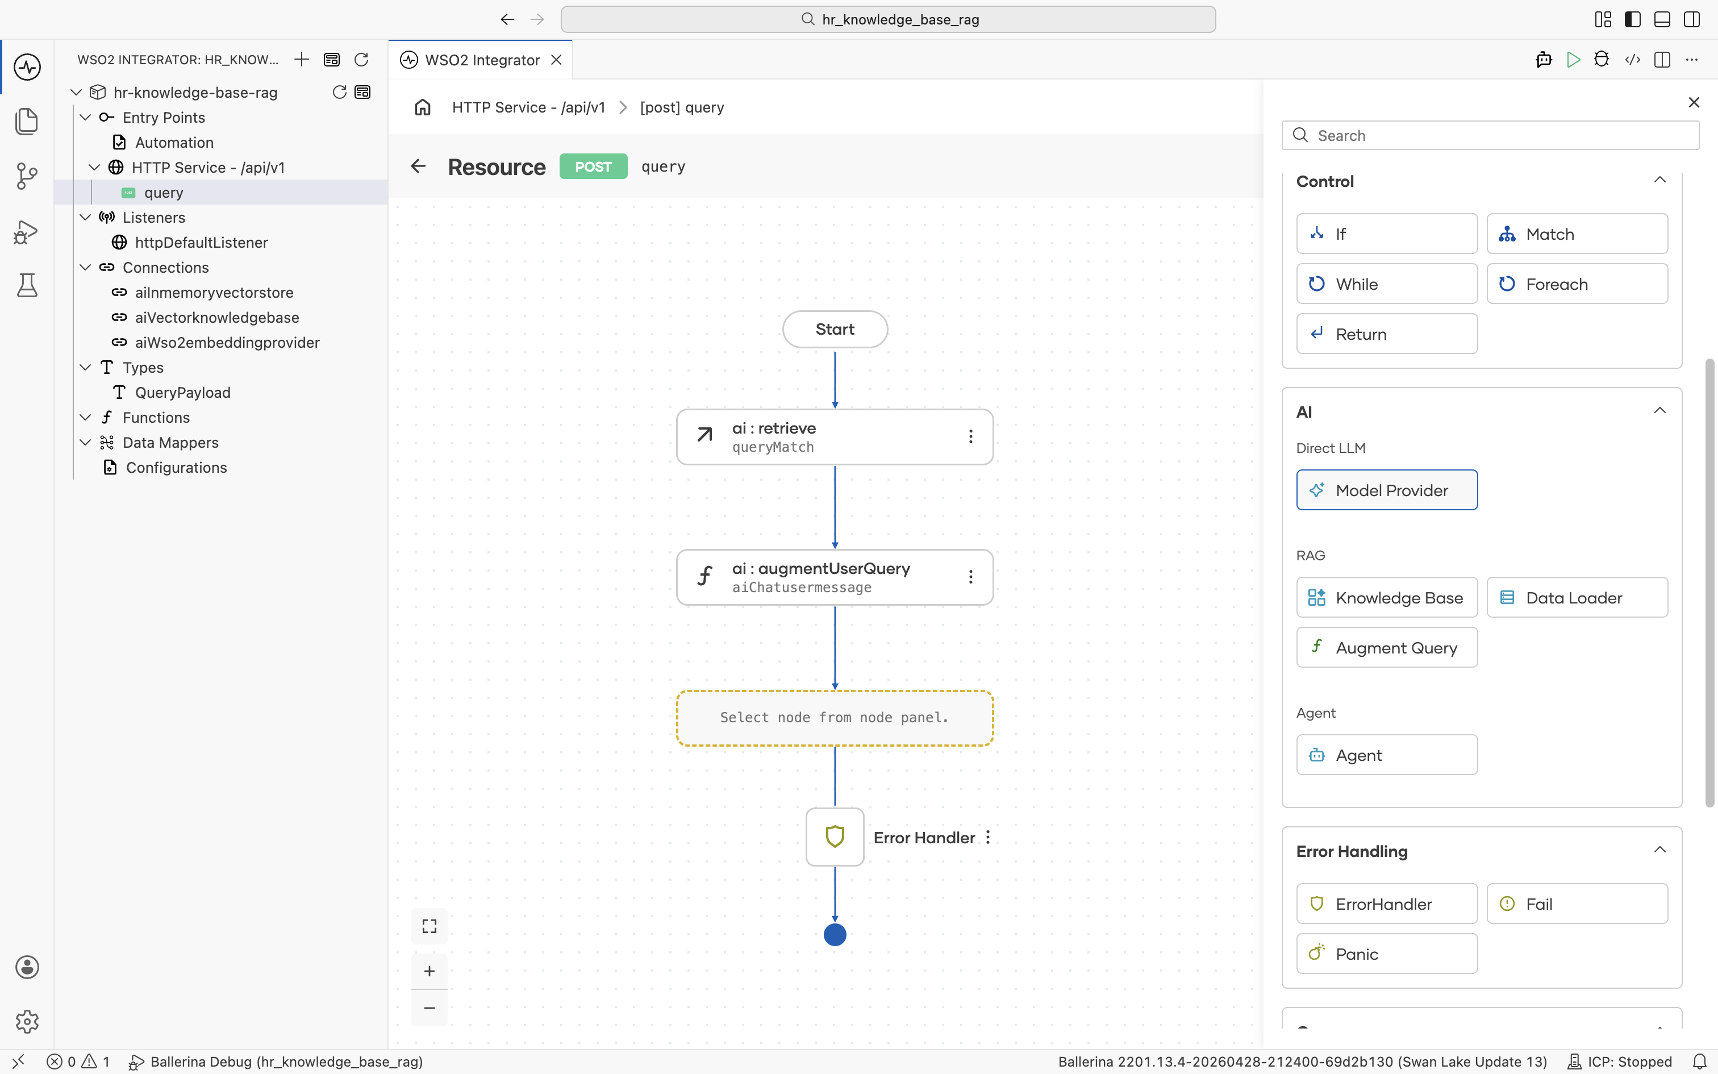This screenshot has width=1718, height=1074.
Task: Select the Model Provider node
Action: click(1386, 490)
